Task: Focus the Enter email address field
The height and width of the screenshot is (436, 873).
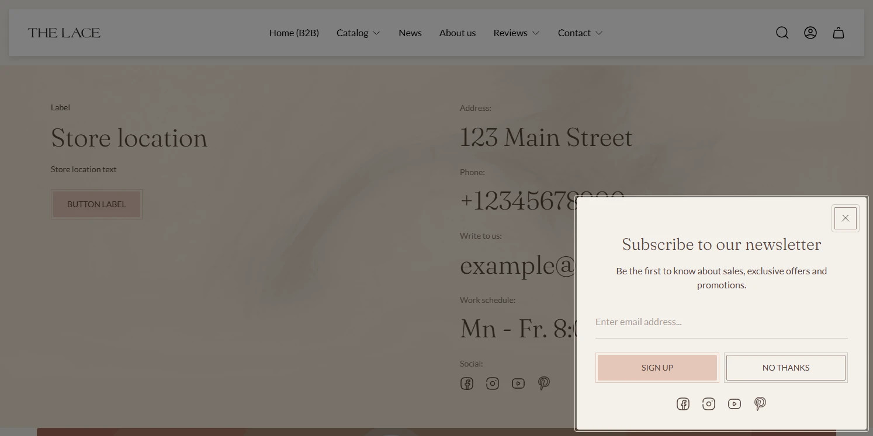Action: point(722,322)
